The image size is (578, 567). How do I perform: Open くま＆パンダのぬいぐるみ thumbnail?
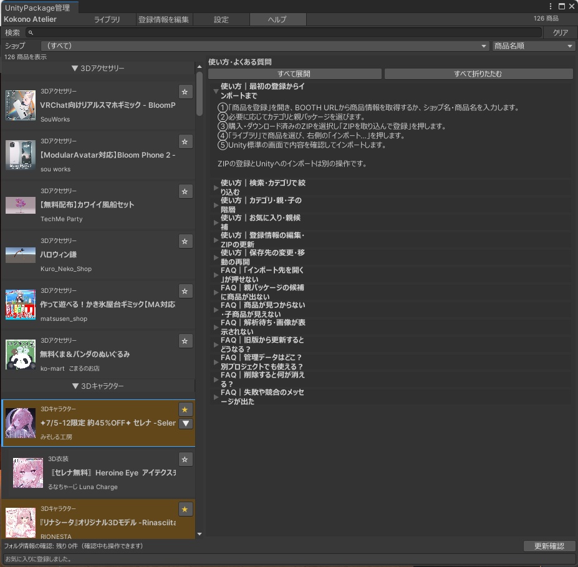(21, 355)
